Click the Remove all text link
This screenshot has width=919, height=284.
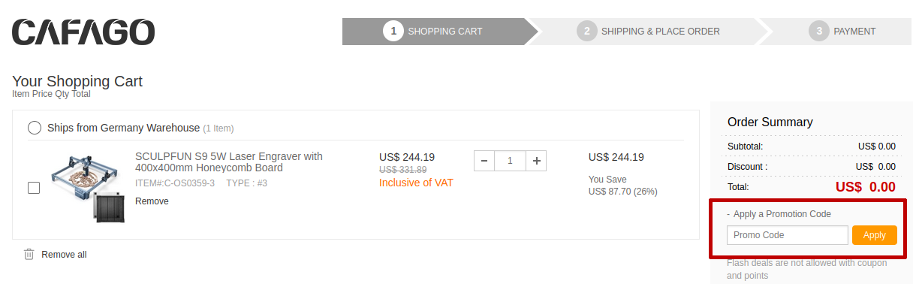pyautogui.click(x=64, y=255)
